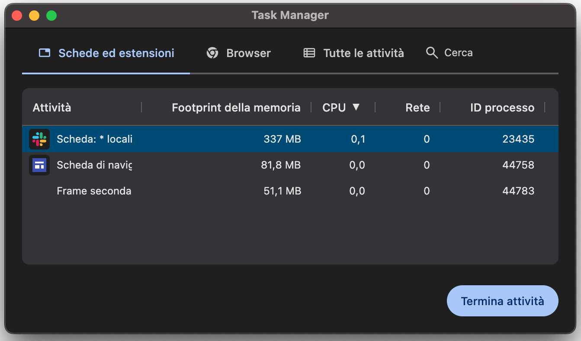Sort tasks by ID processo column

coord(502,108)
